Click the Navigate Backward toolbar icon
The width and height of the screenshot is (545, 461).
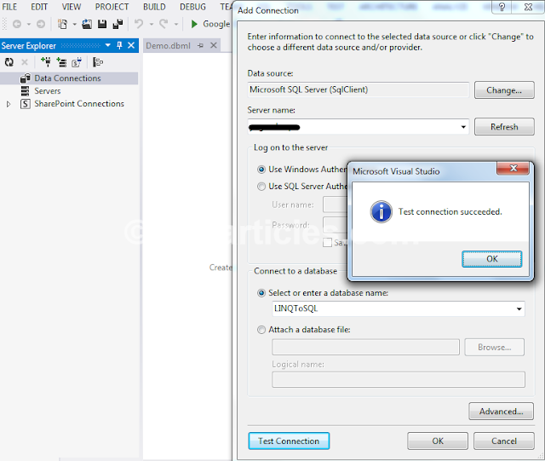pyautogui.click(x=17, y=24)
